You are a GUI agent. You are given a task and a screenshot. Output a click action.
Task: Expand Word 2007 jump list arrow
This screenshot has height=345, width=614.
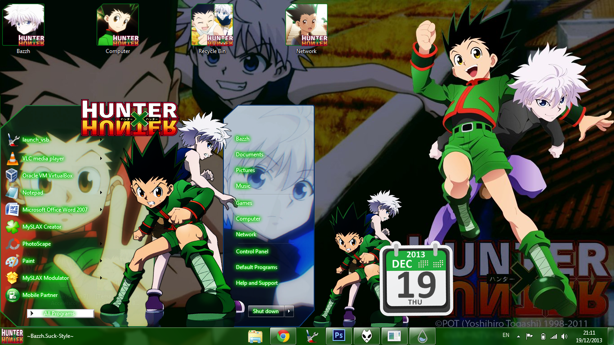coord(101,210)
